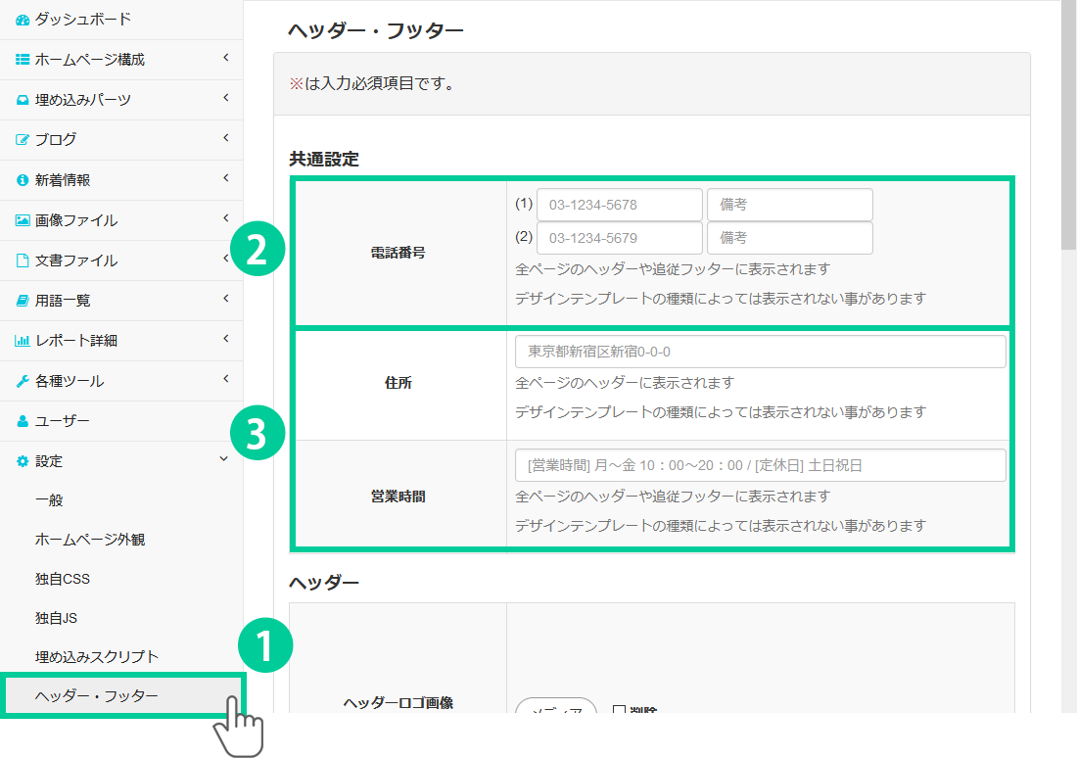Click the 各種ツール wrench icon
The height and width of the screenshot is (758, 1077).
tap(23, 381)
